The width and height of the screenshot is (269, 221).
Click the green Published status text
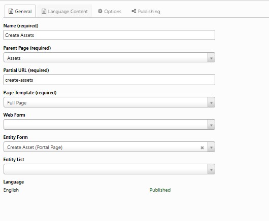coord(160,190)
